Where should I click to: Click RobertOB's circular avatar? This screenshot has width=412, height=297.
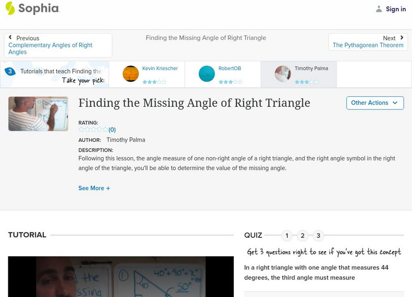coord(207,73)
